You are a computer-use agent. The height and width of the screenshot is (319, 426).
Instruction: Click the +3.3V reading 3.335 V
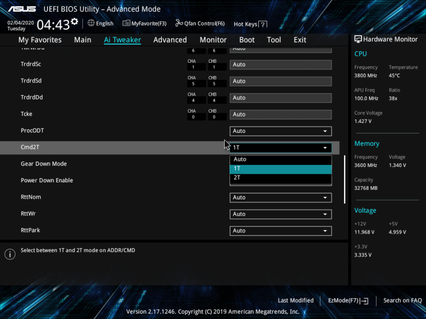click(363, 255)
